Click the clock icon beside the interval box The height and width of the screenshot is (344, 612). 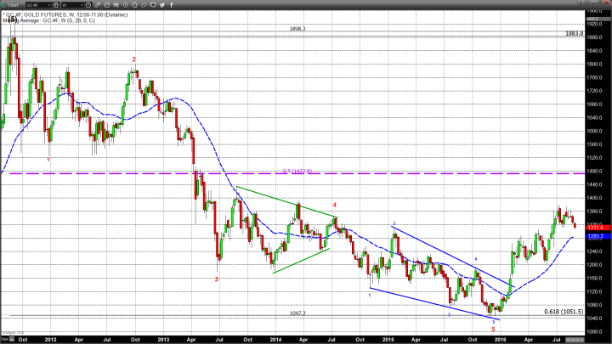88,5
